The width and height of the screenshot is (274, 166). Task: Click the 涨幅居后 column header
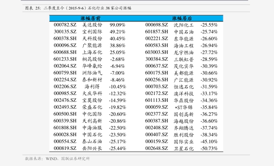182,18
